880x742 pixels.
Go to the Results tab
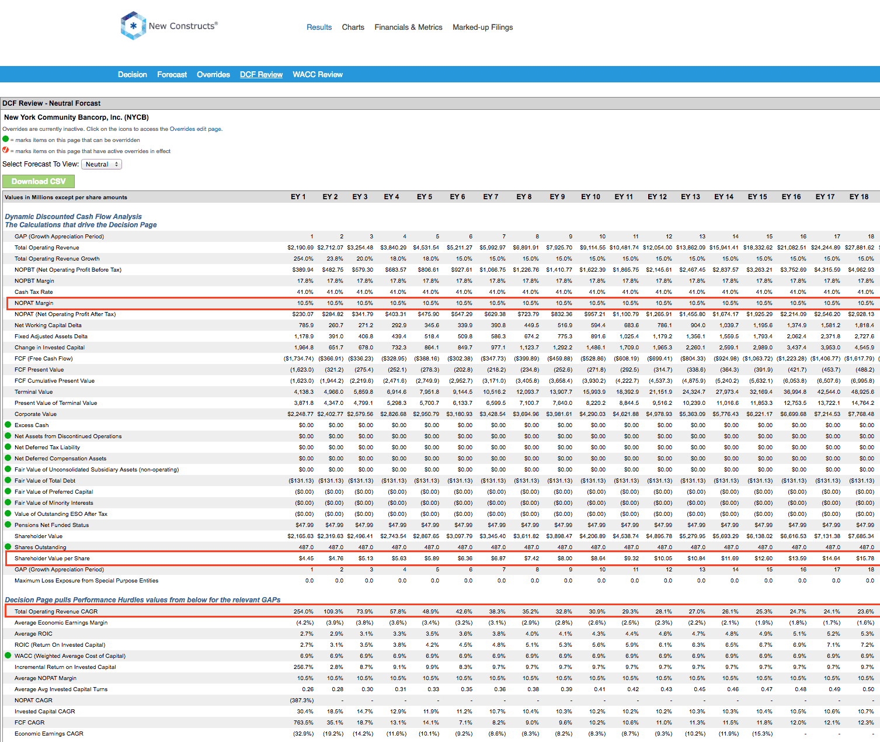pyautogui.click(x=319, y=27)
